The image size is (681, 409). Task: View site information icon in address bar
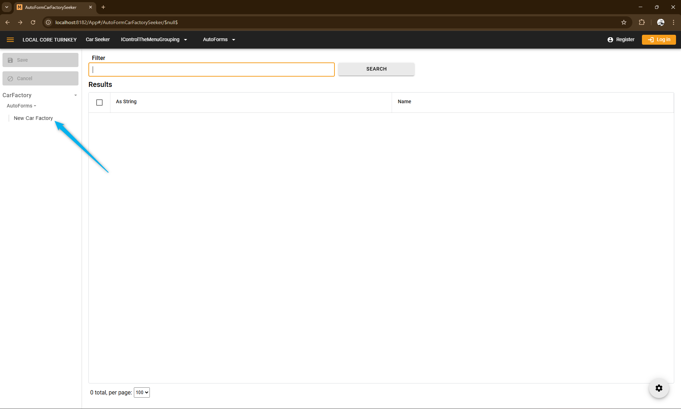(49, 22)
